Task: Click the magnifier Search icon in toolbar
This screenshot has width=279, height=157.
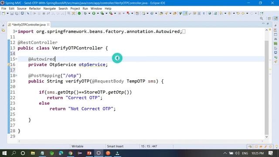Action: pyautogui.click(x=262, y=18)
